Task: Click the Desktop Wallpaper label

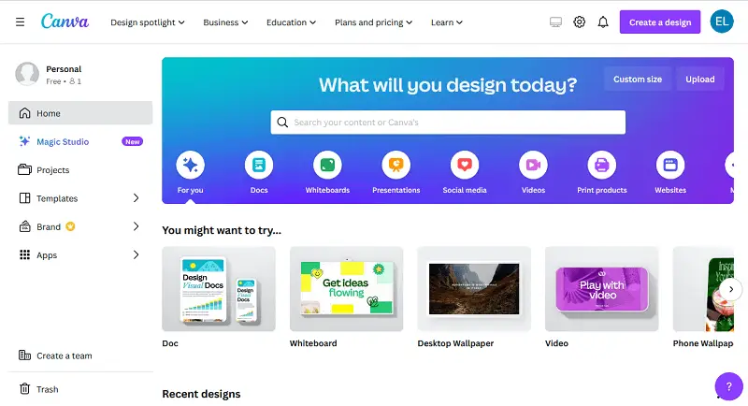Action: [455, 343]
